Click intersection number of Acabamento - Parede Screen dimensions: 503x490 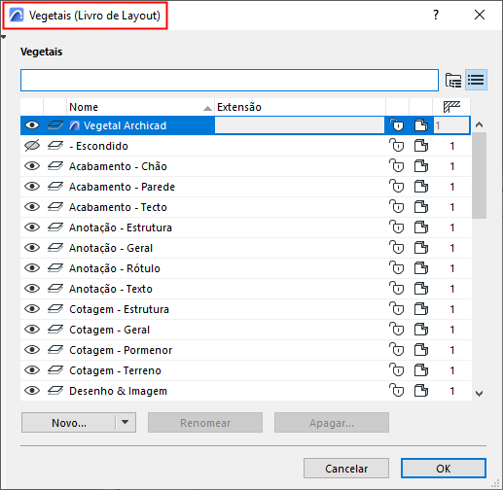[x=451, y=187]
